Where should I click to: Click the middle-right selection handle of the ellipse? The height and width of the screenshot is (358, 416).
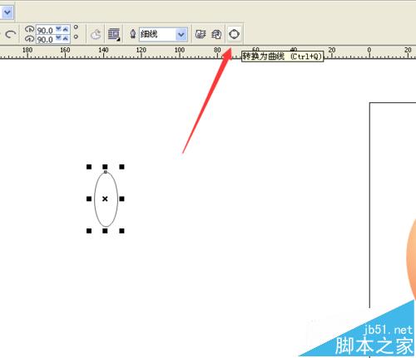click(x=121, y=199)
